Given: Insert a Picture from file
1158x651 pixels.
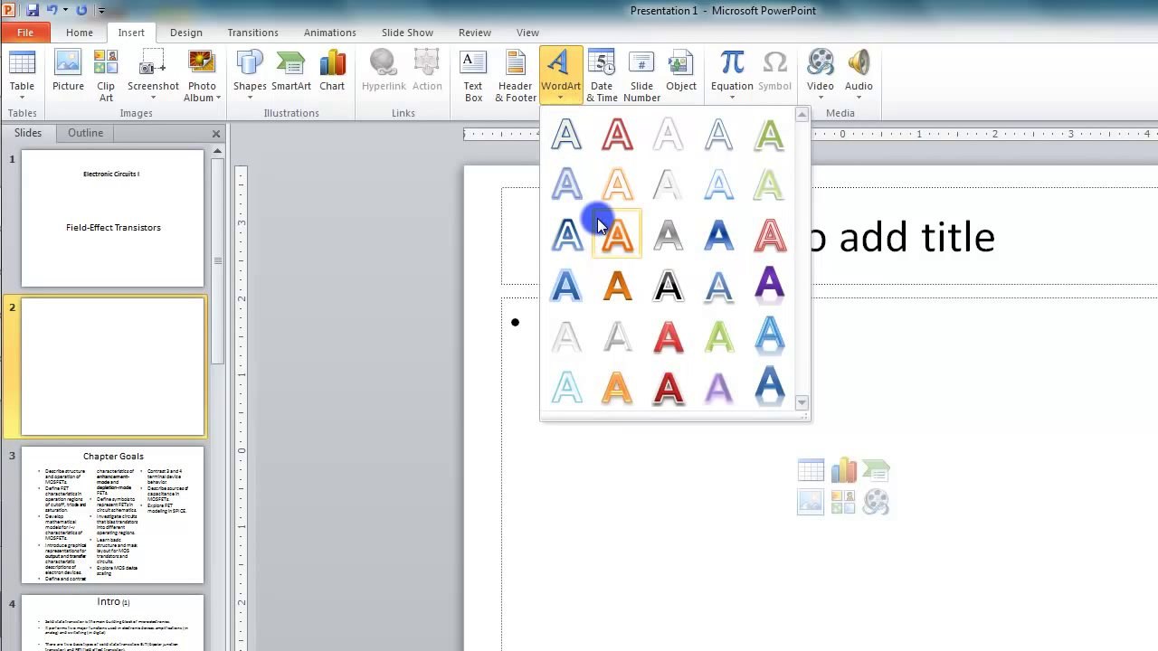Looking at the screenshot, I should [68, 71].
